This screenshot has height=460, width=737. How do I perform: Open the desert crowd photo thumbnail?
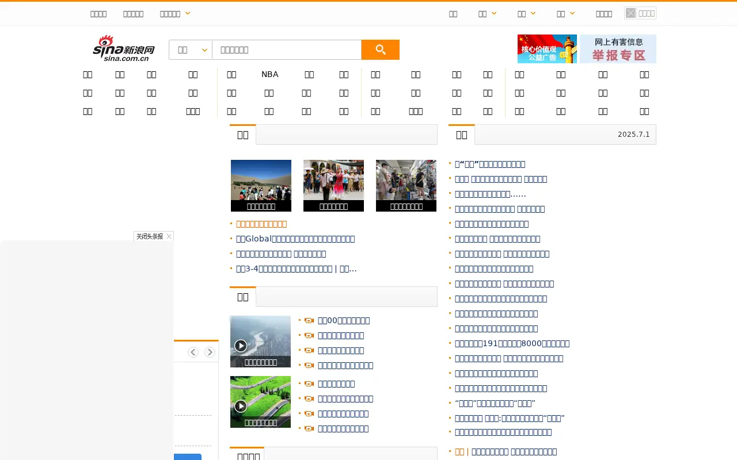pyautogui.click(x=261, y=186)
